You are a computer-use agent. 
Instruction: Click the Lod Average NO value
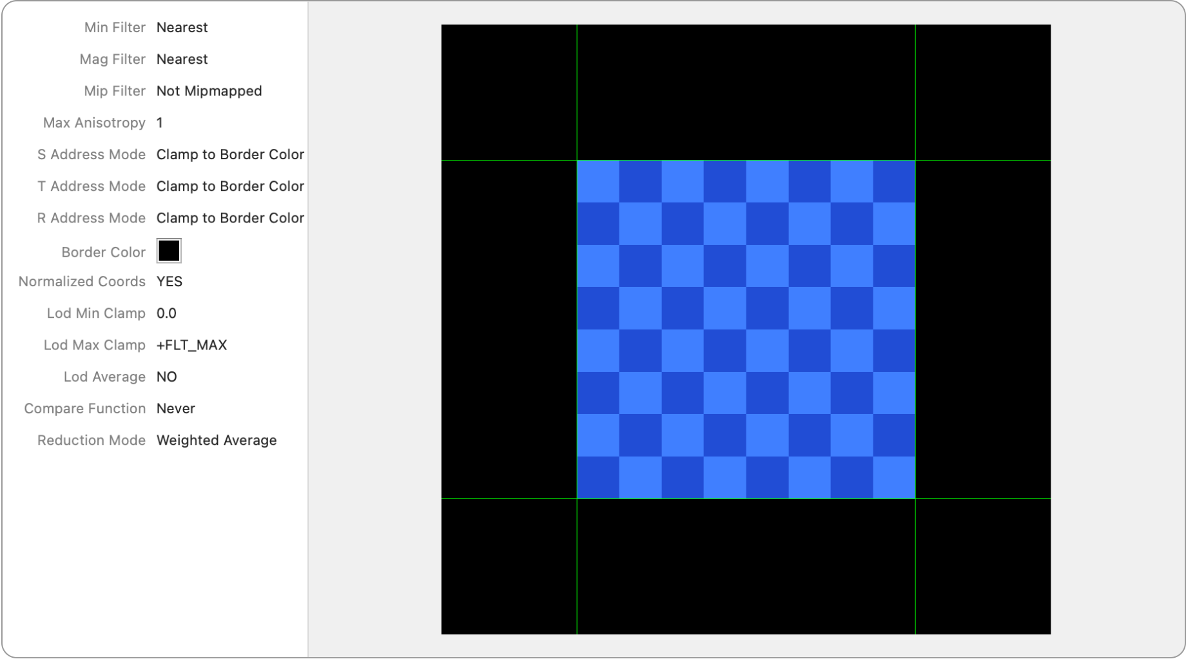tap(167, 377)
